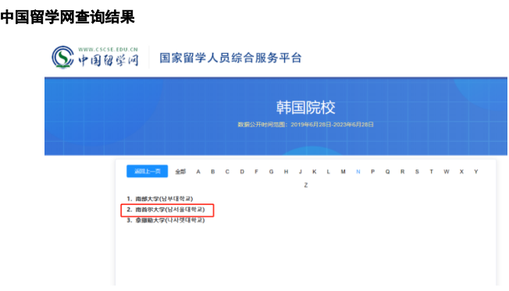The width and height of the screenshot is (509, 291).
Task: Click the 韩国院校 banner heading
Action: (305, 108)
